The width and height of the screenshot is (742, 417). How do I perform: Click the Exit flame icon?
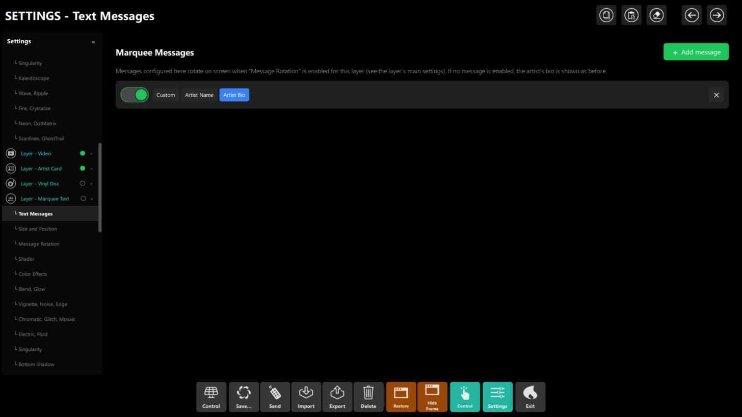click(x=530, y=397)
